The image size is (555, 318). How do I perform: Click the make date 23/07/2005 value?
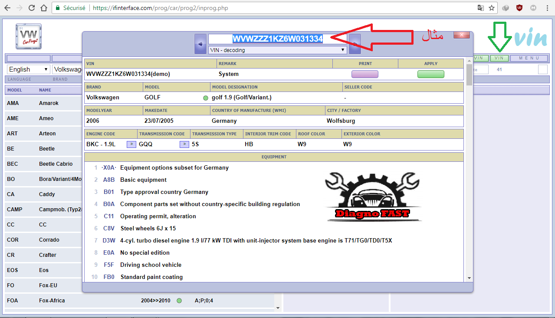click(159, 121)
